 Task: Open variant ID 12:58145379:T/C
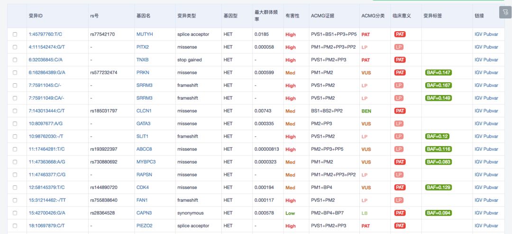point(46,188)
